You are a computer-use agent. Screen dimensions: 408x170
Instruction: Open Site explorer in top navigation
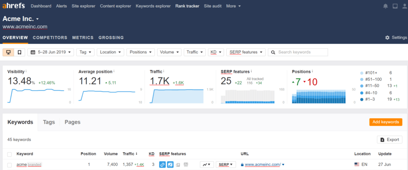coord(83,6)
